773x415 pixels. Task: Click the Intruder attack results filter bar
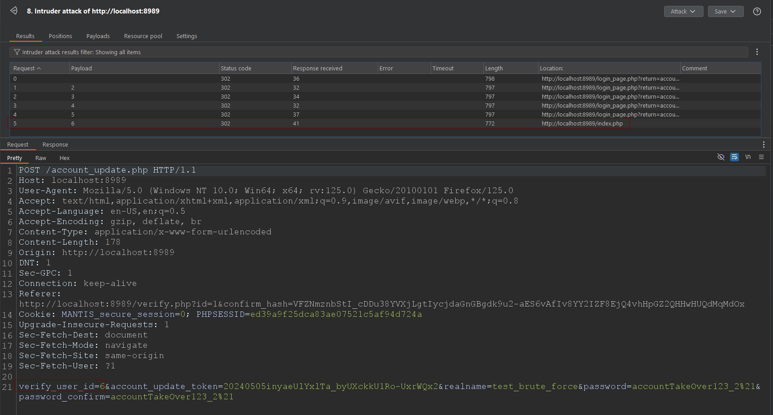pos(358,52)
